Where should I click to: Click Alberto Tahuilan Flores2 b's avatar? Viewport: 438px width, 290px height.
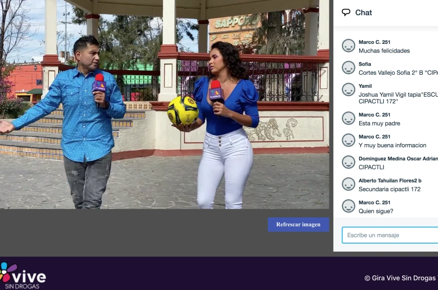click(349, 184)
